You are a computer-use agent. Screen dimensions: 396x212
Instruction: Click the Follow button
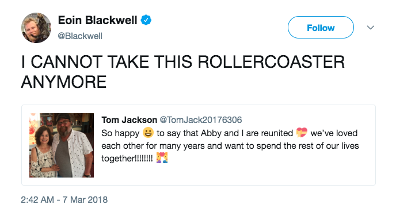pyautogui.click(x=321, y=28)
